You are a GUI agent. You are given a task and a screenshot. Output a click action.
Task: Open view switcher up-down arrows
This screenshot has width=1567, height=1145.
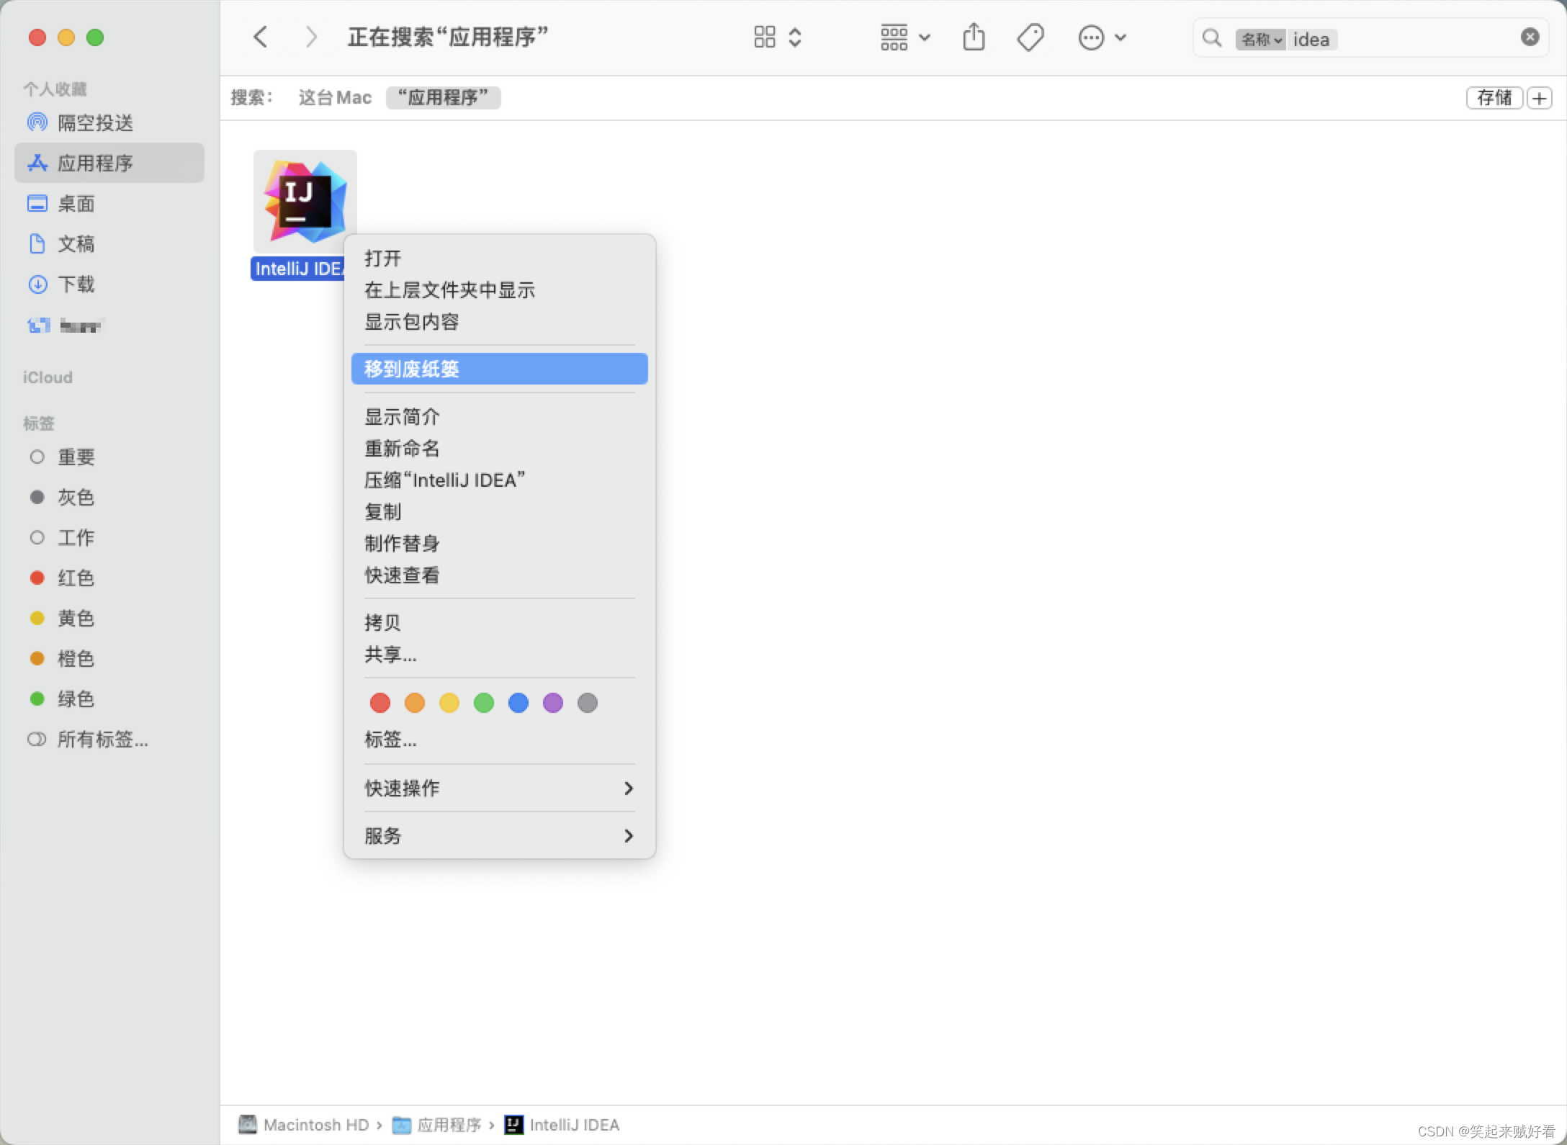click(x=795, y=37)
